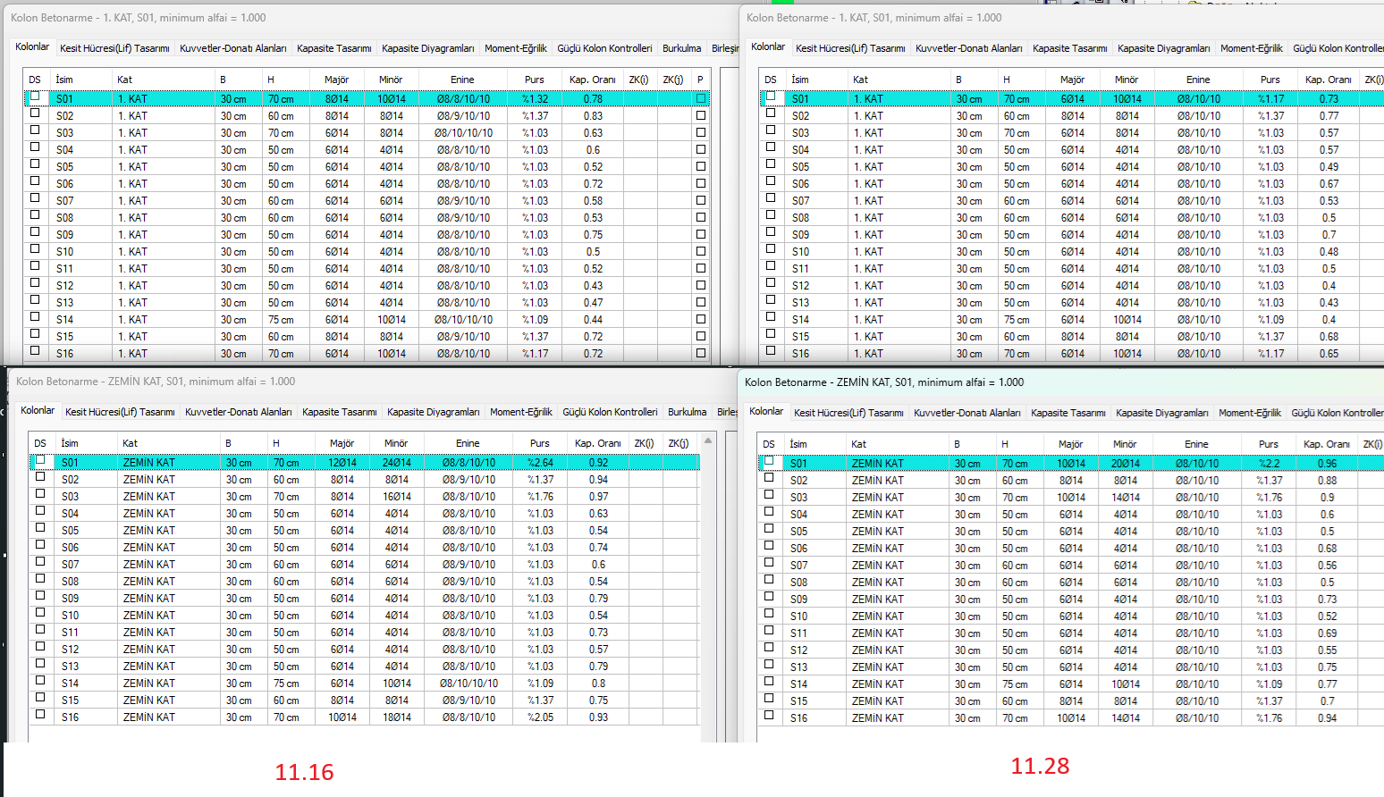Screen dimensions: 1384x797
Task: Tick the DS checkbox of ZEMİN KAT row showing 0.88
Action: click(x=769, y=478)
